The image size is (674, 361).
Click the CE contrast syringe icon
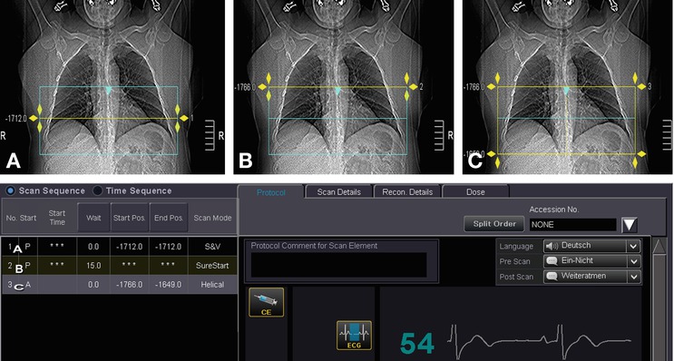[x=266, y=302]
